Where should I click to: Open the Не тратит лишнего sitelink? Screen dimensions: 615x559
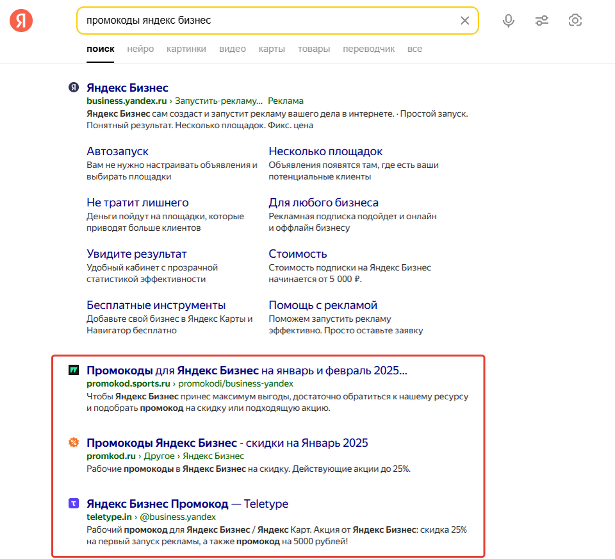point(138,203)
